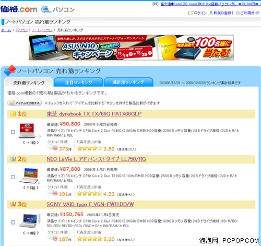Open the 東芝 dynabook TX/66G product link
The image size is (261, 246).
pyautogui.click(x=94, y=114)
